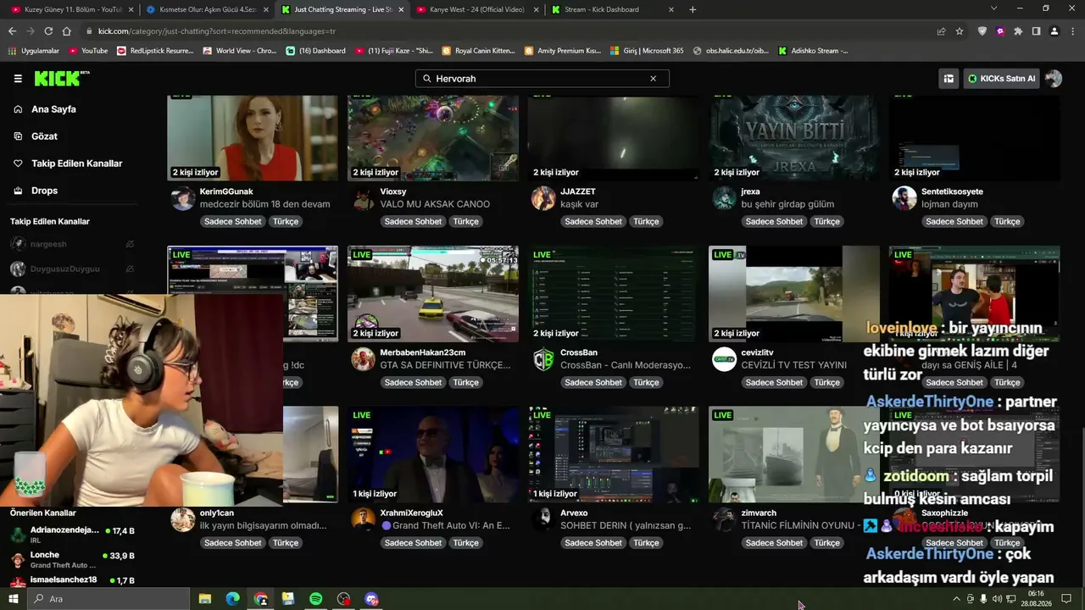Select Sadece Sohbet tag under CrossBan

pyautogui.click(x=593, y=382)
